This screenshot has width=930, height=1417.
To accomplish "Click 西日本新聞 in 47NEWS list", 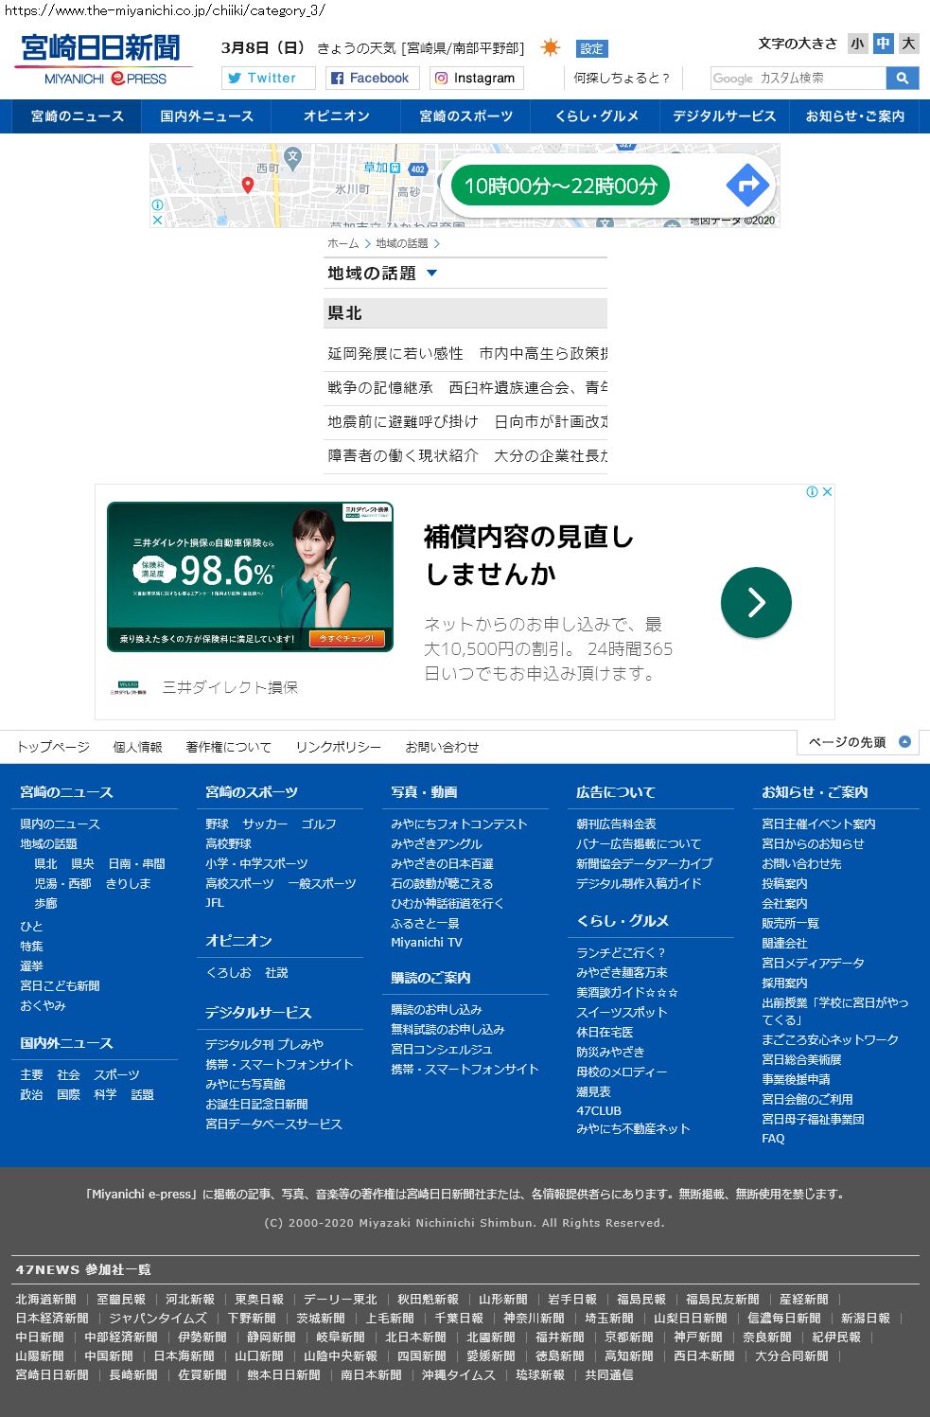I will point(704,1355).
